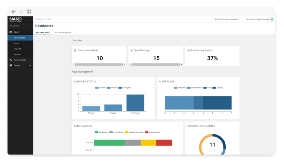This screenshot has height=165, width=284.
Task: Go back with the left arrow icon
Action: click(x=14, y=12)
